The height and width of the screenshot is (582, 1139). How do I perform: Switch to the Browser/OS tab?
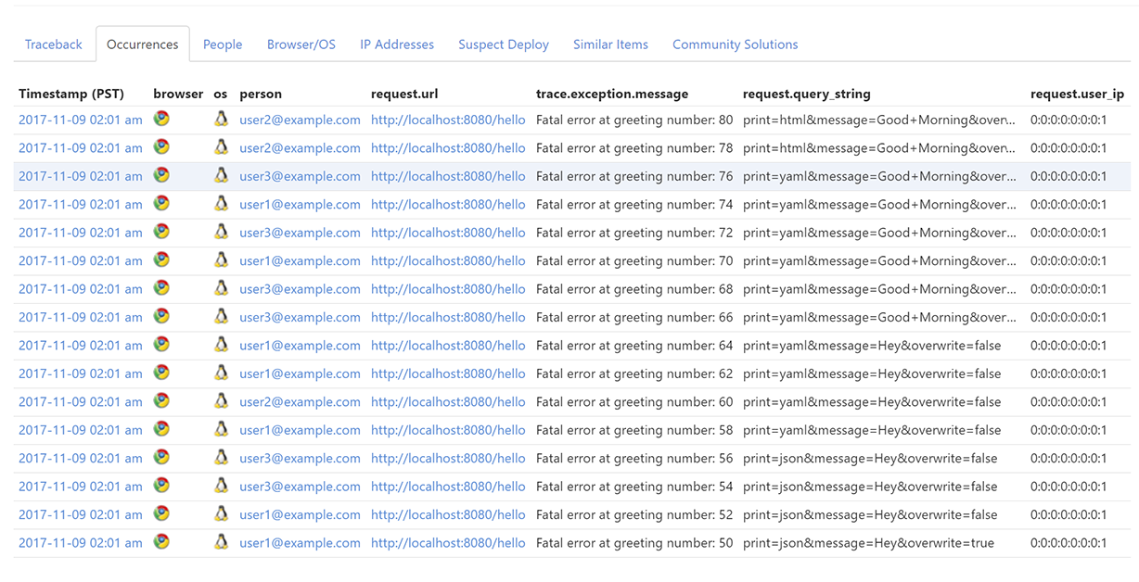pyautogui.click(x=301, y=44)
